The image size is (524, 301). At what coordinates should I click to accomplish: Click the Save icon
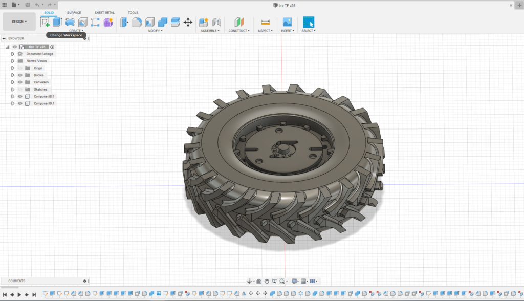click(x=28, y=5)
